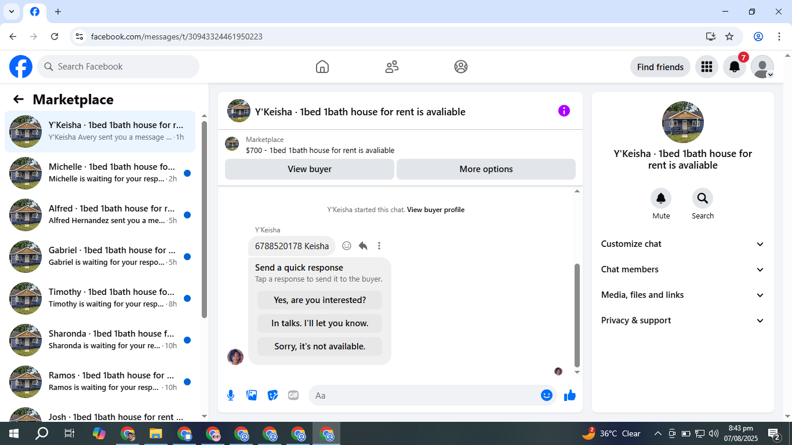The image size is (792, 445).
Task: Click the Marketplace back arrow
Action: 19,99
